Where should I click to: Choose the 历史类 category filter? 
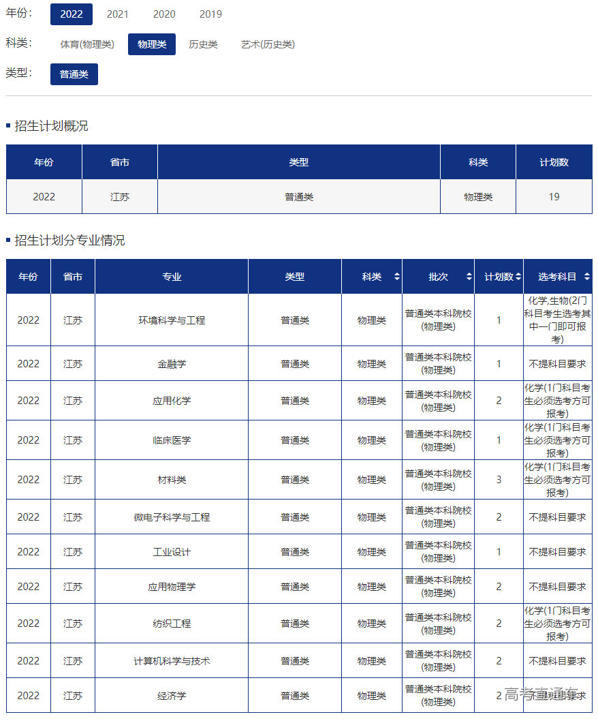(x=203, y=44)
